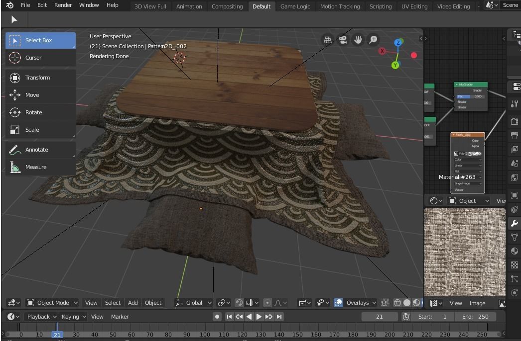This screenshot has width=521, height=341.
Task: Switch viewport to solid shading
Action: point(407,303)
